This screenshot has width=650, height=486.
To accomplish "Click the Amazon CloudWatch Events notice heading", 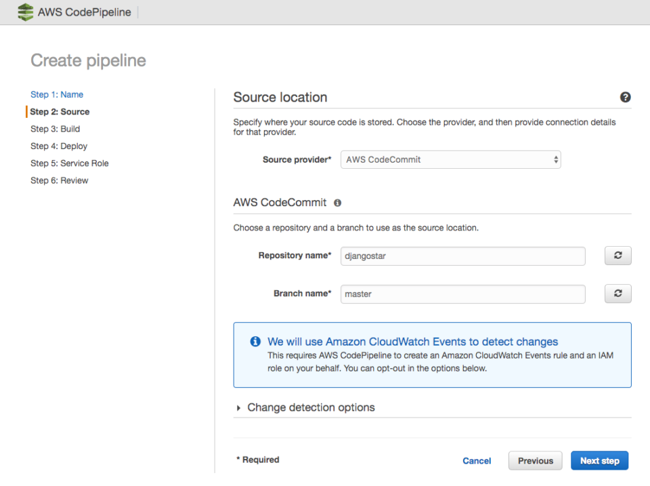I will (412, 342).
